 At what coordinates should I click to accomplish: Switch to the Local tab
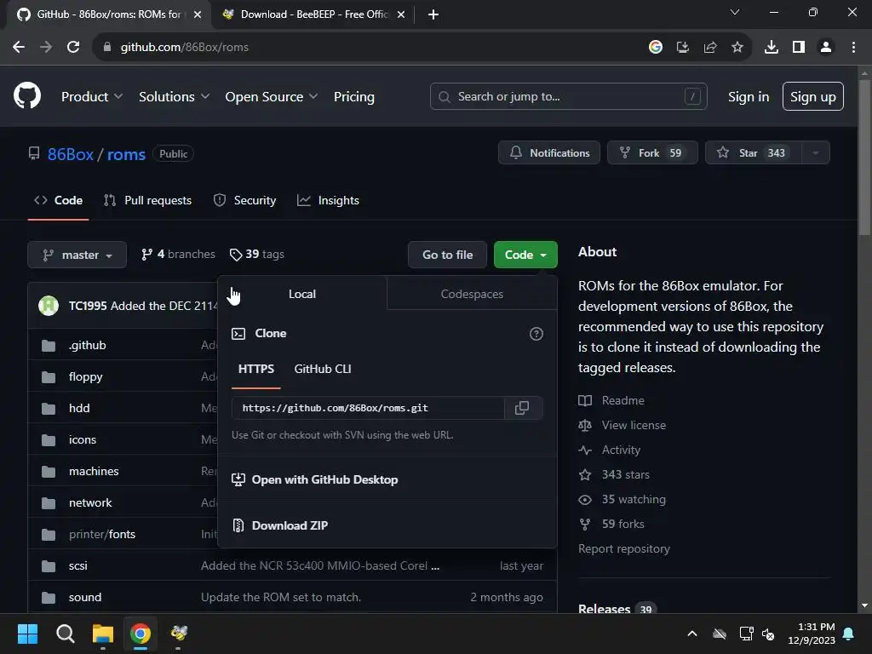coord(302,294)
